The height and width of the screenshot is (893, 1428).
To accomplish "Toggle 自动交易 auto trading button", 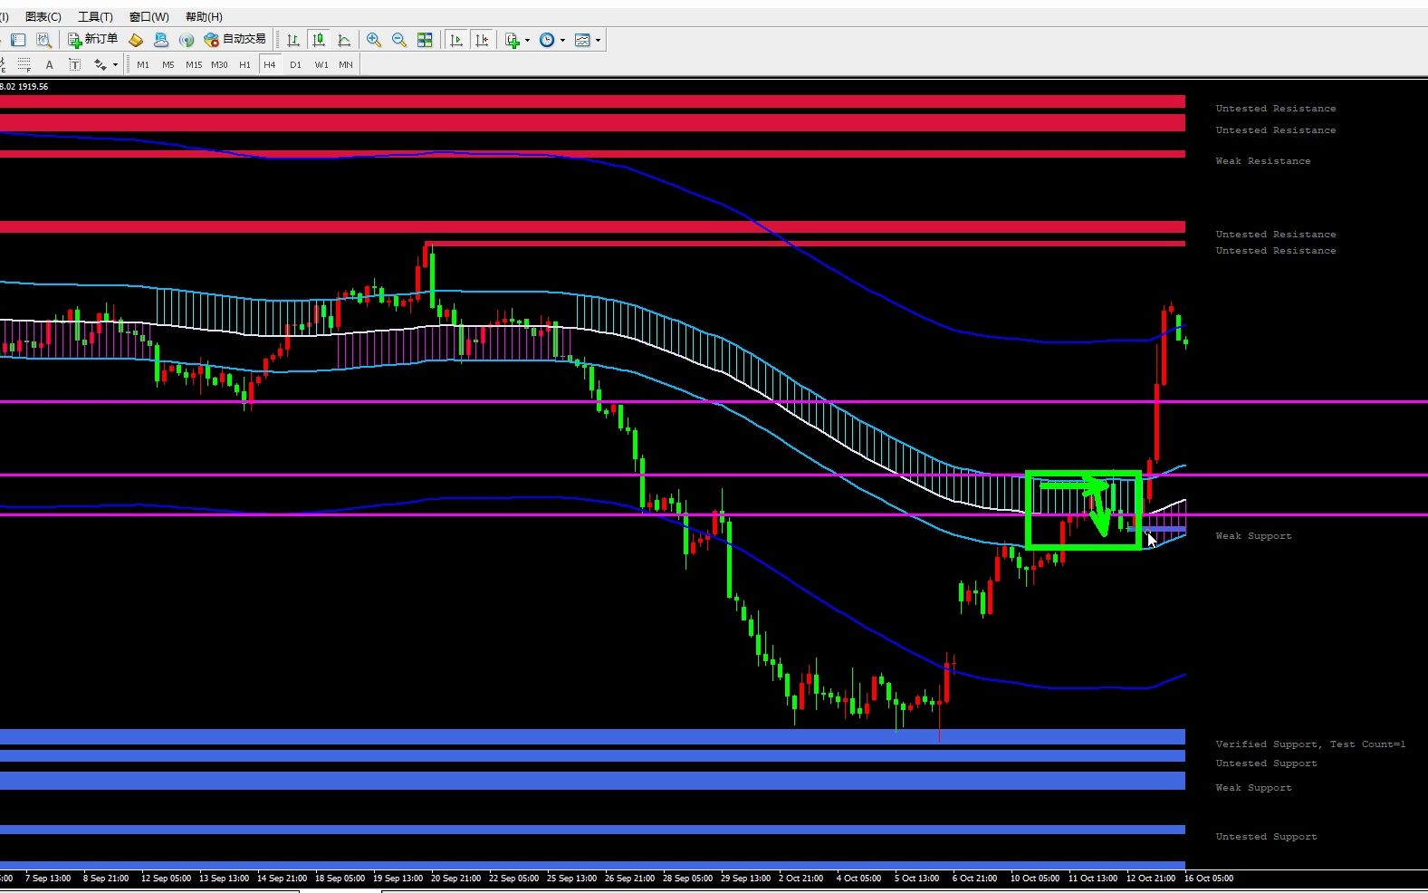I will coord(235,40).
